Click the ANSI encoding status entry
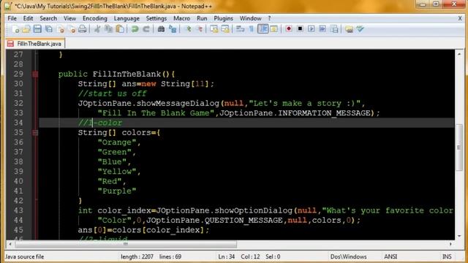468x263 pixels. point(390,256)
